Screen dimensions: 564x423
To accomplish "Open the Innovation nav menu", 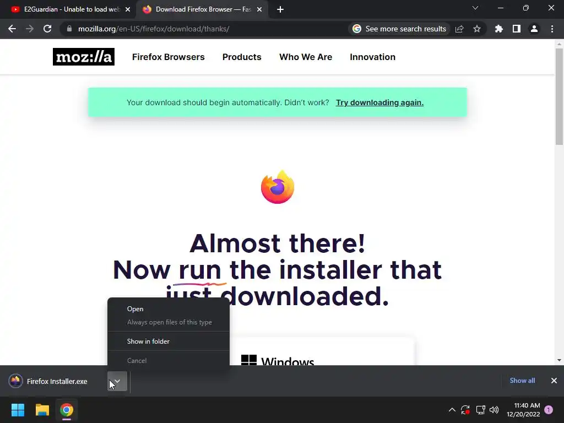I will (x=373, y=57).
